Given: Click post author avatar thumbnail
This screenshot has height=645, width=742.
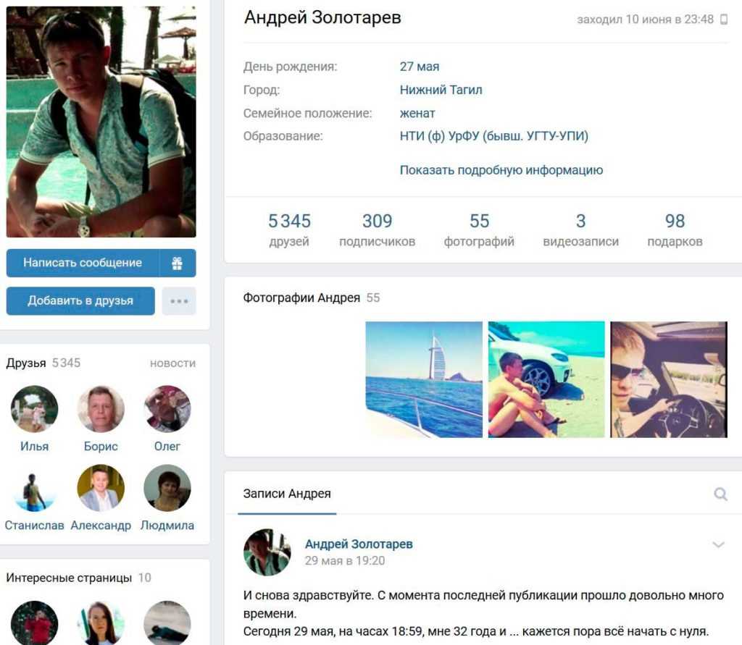Looking at the screenshot, I should click(267, 552).
